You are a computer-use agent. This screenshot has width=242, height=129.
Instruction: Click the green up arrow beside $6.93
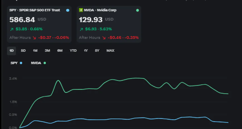tap(81, 29)
